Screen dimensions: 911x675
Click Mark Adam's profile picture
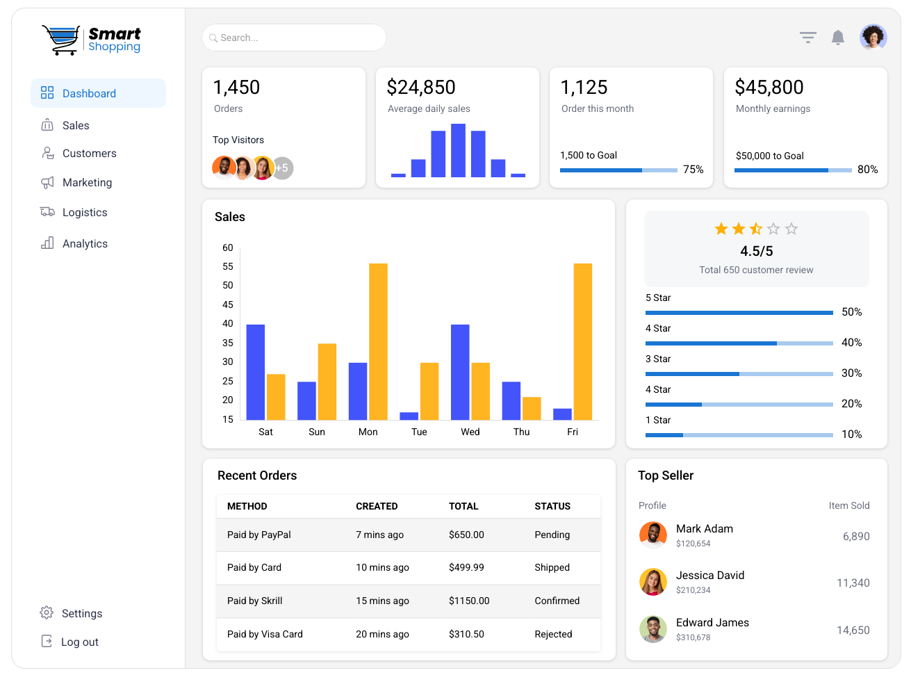tap(653, 535)
